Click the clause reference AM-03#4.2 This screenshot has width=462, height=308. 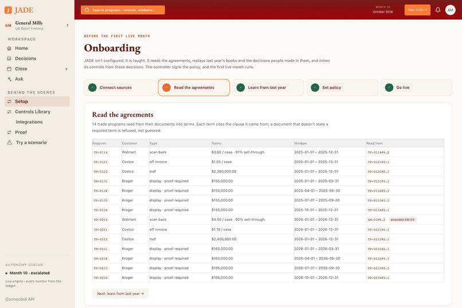[377, 220]
